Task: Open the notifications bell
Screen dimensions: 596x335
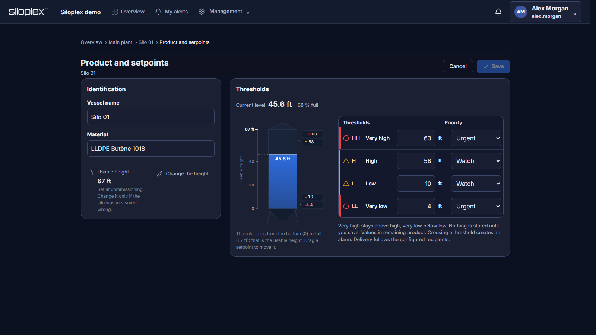Action: click(x=498, y=12)
